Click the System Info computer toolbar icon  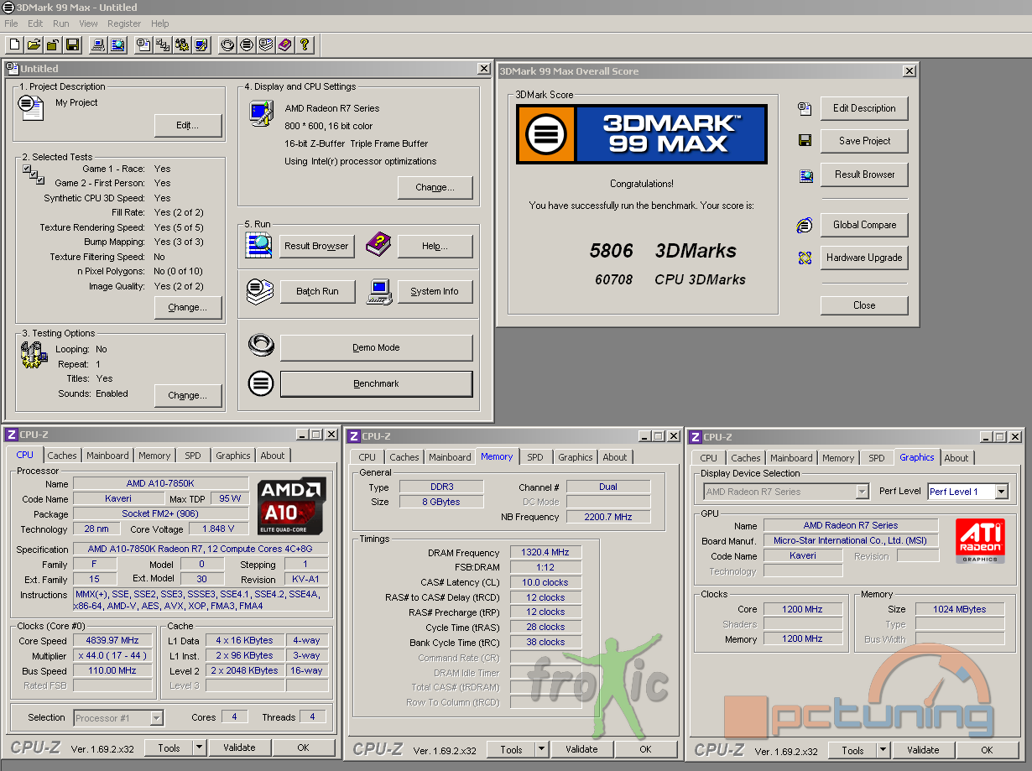98,44
